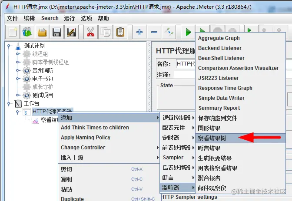Click the Copy toolbar icon
Image resolution: width=292 pixels, height=201 pixels.
click(106, 32)
